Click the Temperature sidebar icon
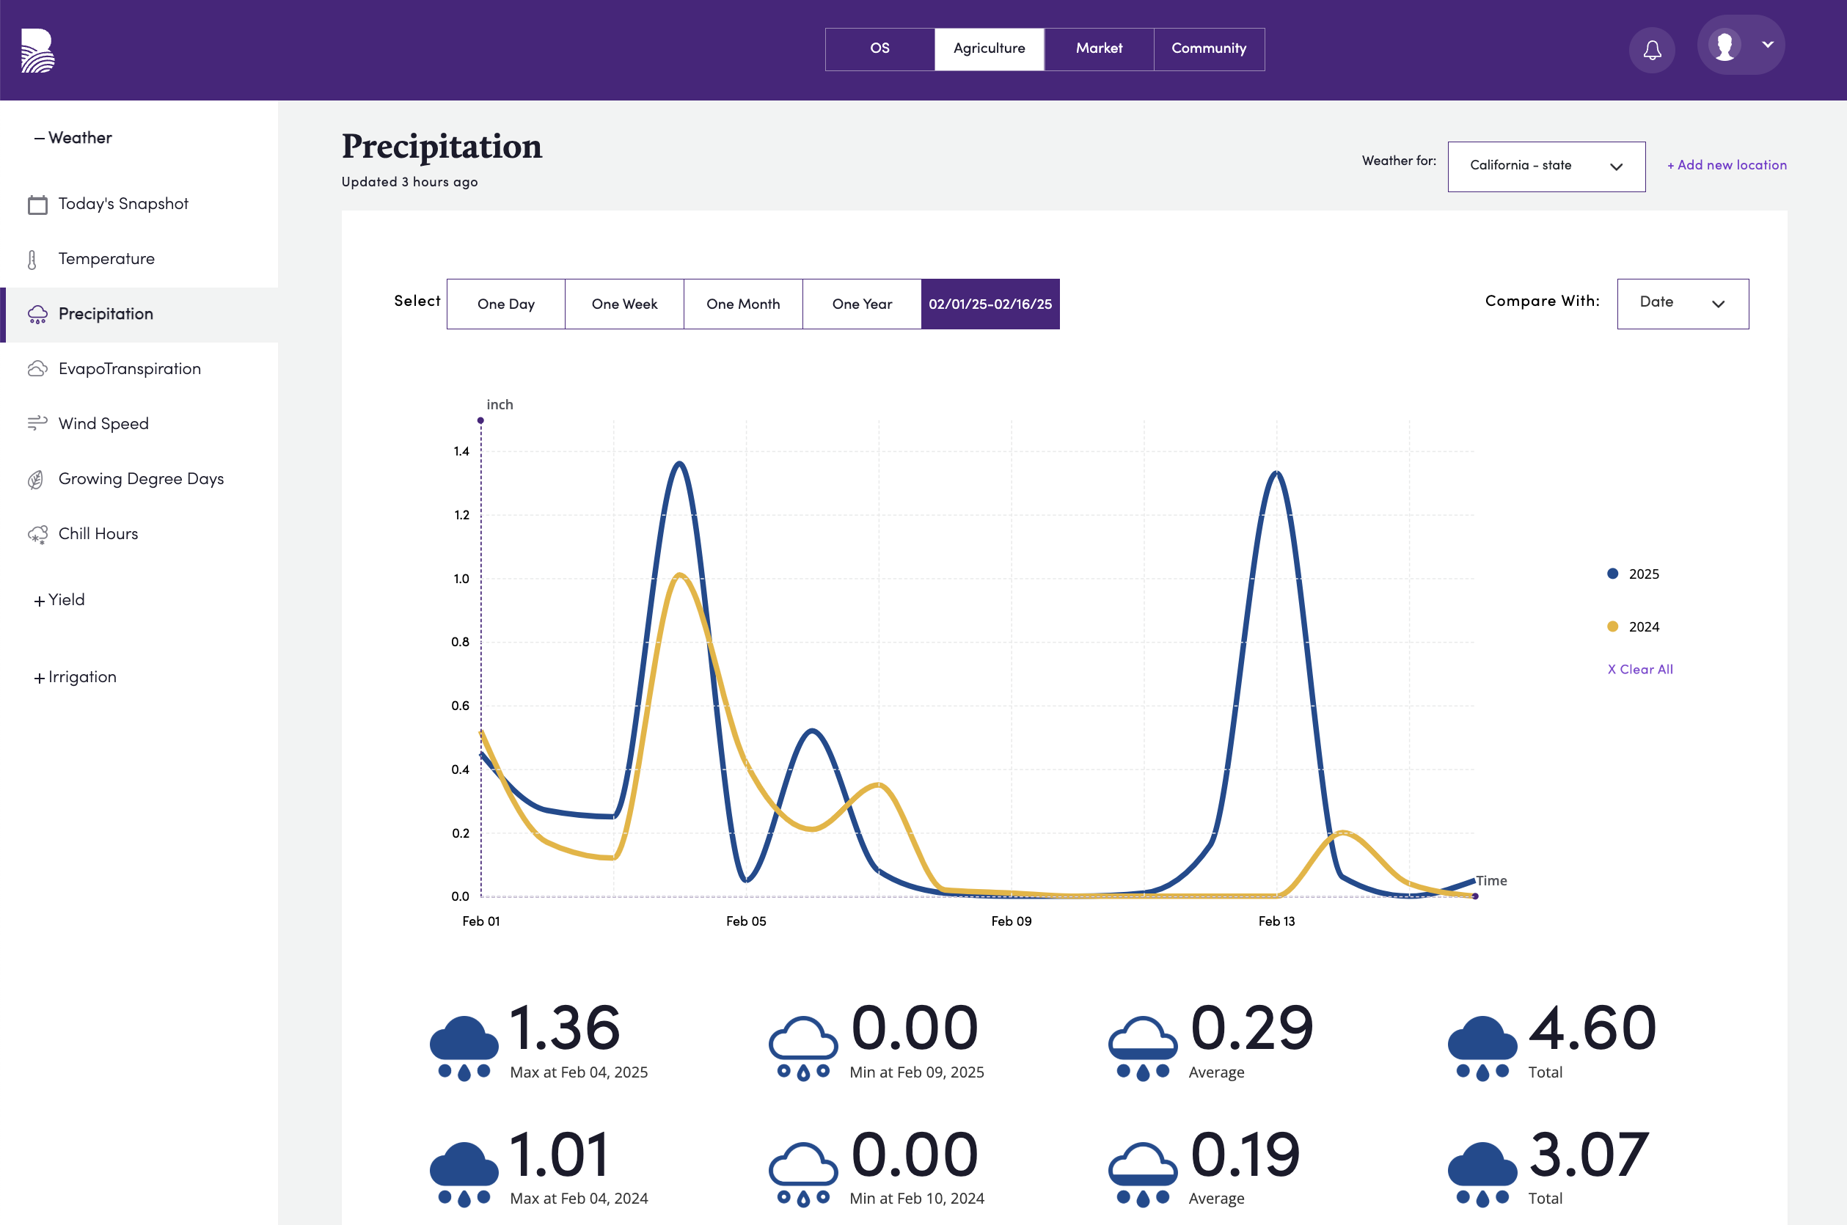This screenshot has width=1847, height=1225. 34,258
